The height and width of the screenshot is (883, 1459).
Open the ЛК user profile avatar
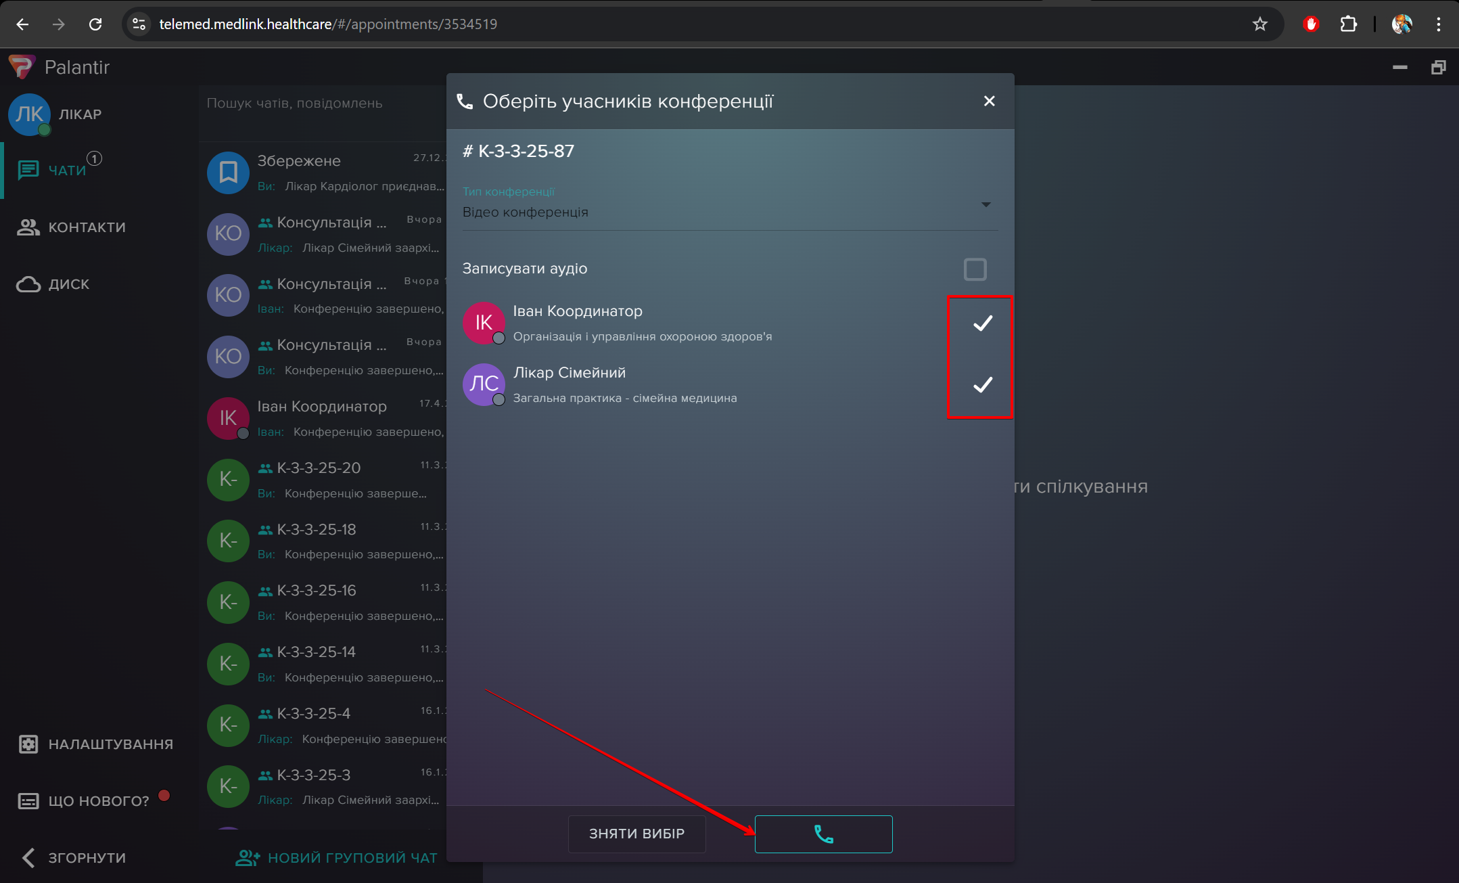(x=29, y=114)
